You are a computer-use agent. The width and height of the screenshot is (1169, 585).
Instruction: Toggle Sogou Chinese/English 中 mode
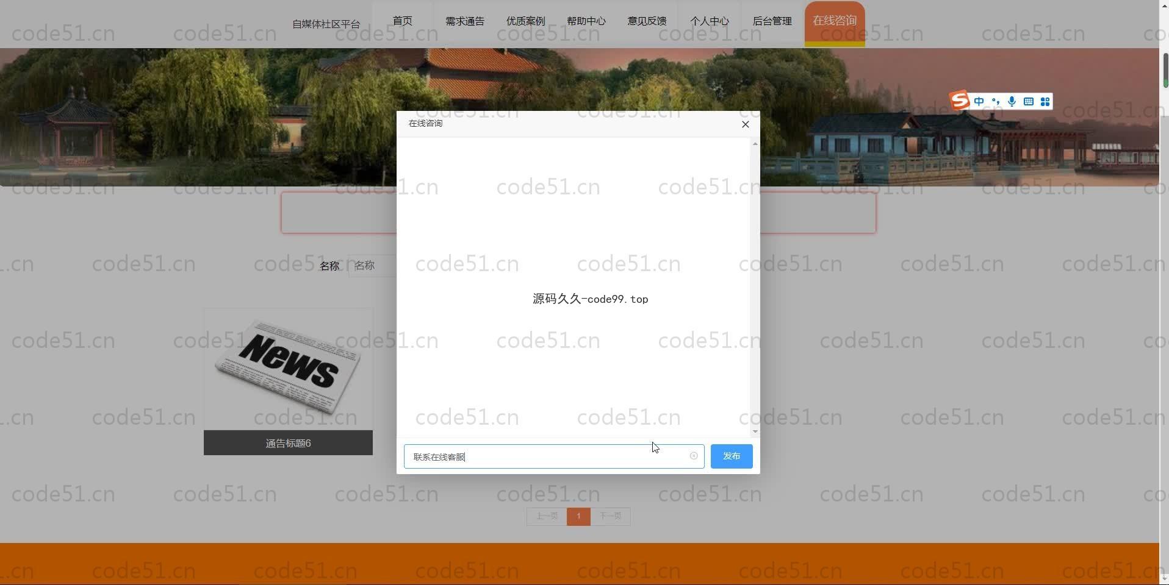[979, 102]
